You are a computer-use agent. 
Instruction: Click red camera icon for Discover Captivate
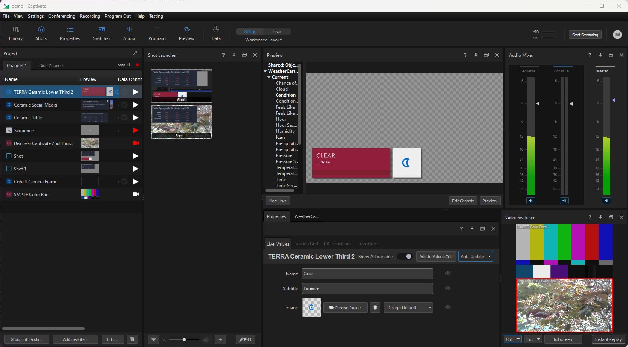(x=135, y=143)
